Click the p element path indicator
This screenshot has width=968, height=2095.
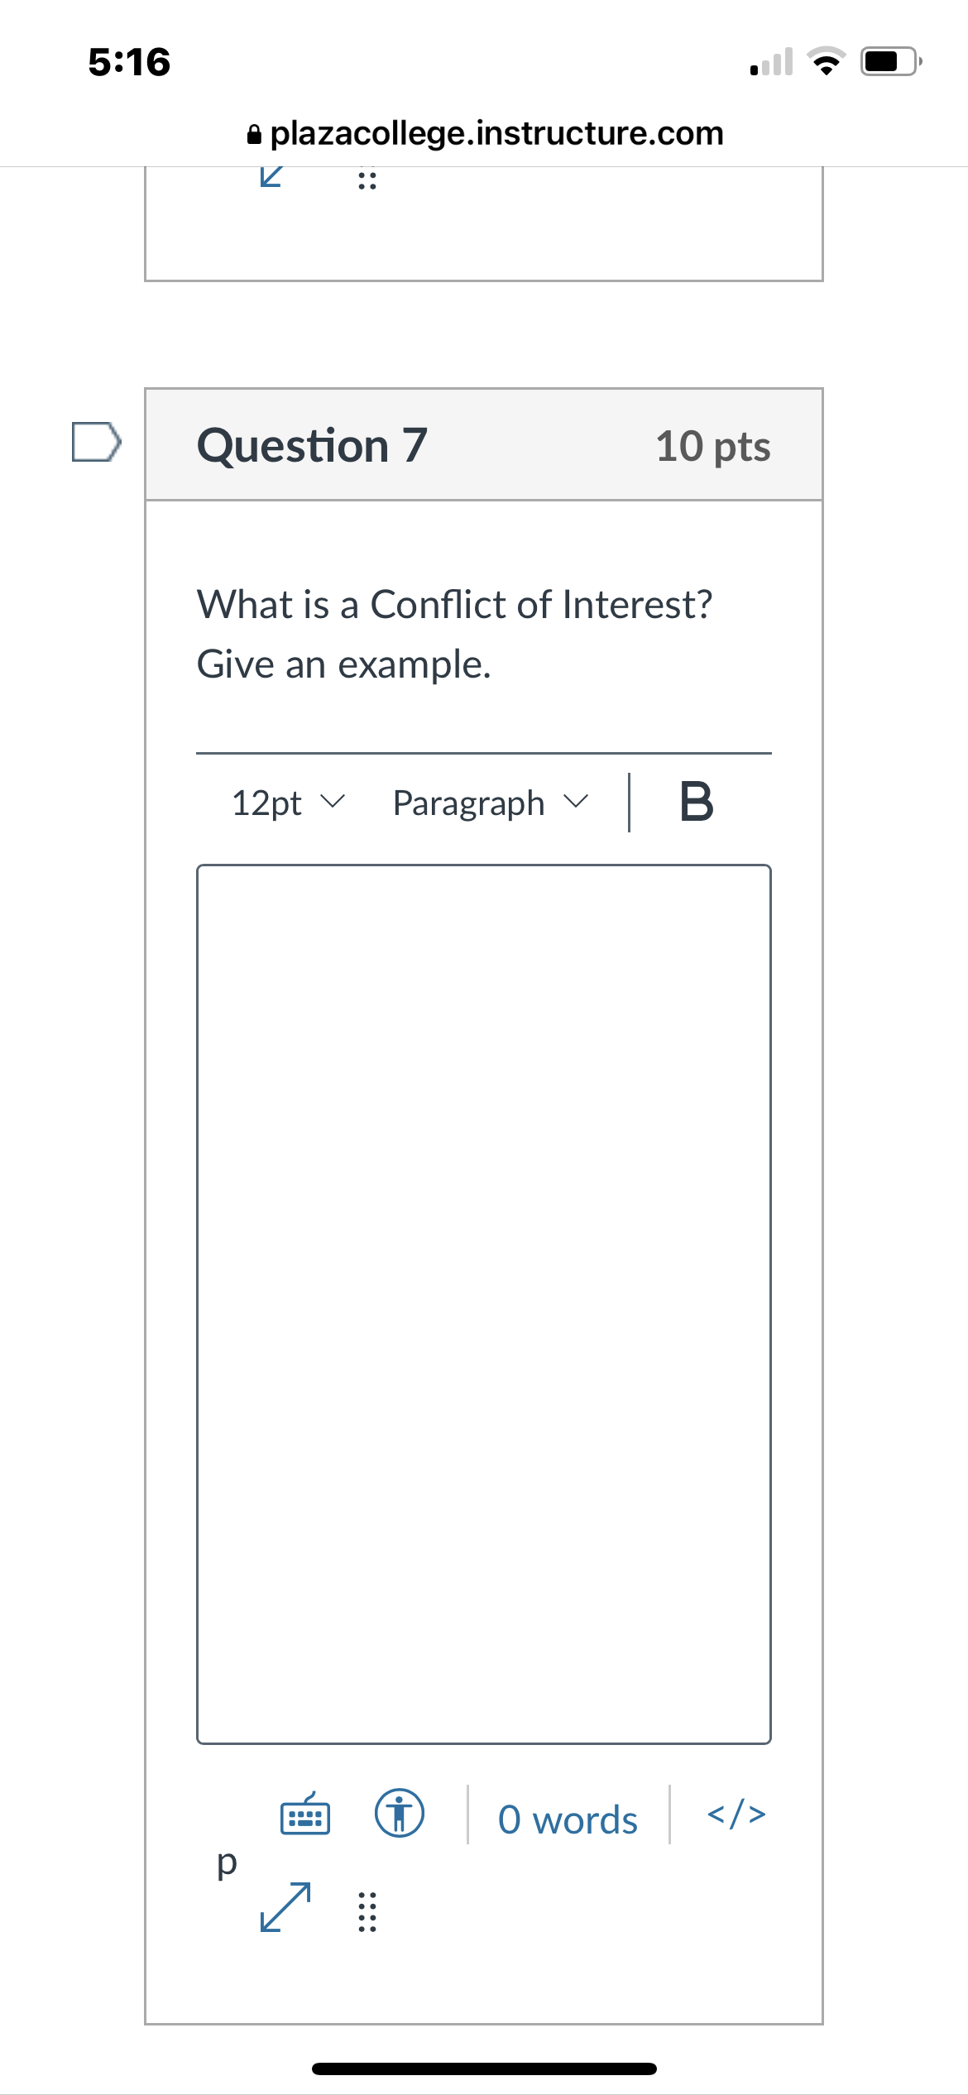tap(226, 1862)
